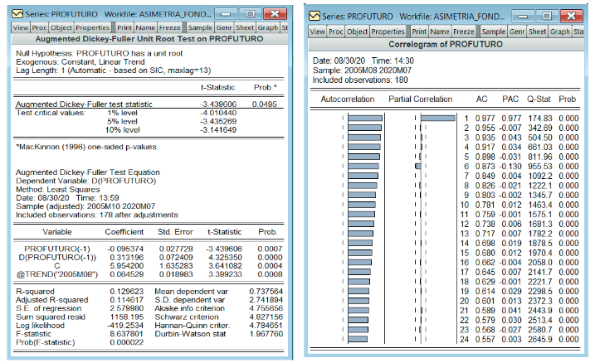Click Print in the Correlogram window toolbar

[x=419, y=31]
